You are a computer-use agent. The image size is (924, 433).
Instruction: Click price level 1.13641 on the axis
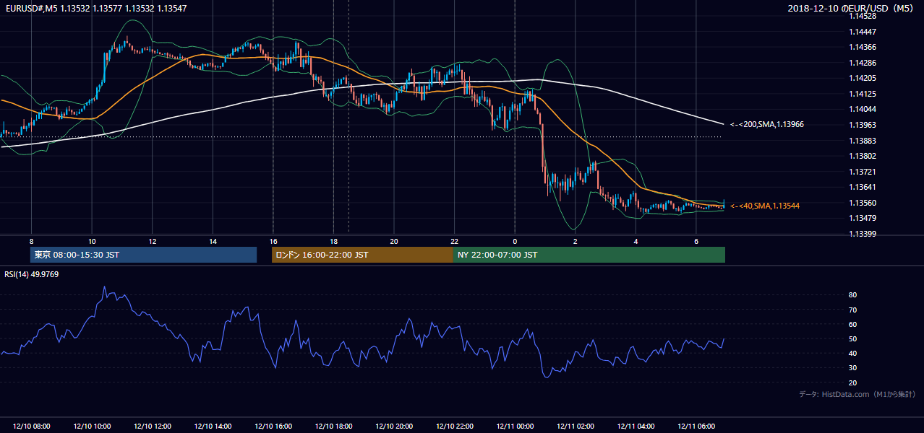point(863,187)
